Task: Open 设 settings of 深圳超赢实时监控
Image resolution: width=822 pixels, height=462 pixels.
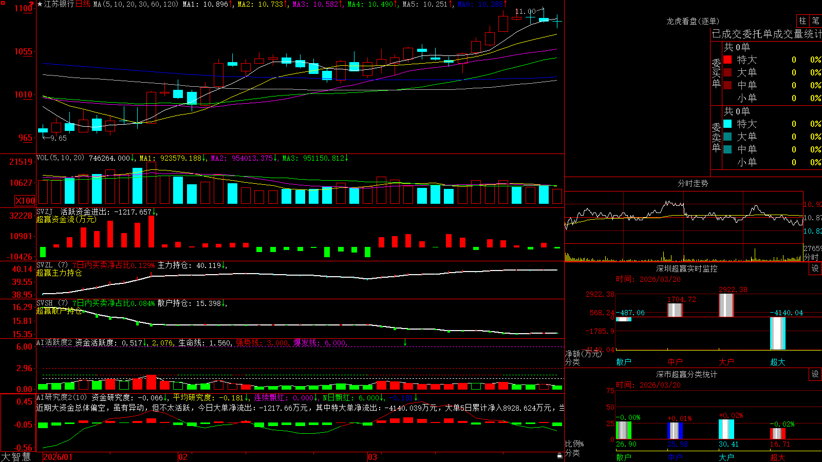Action: pyautogui.click(x=815, y=268)
